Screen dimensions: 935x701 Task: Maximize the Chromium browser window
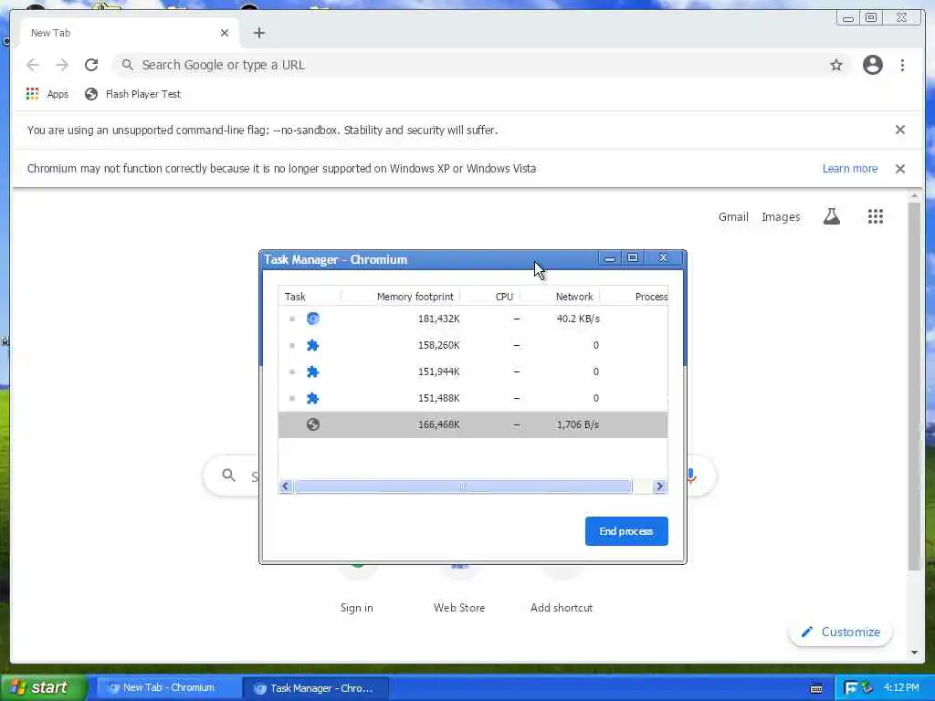(x=870, y=18)
